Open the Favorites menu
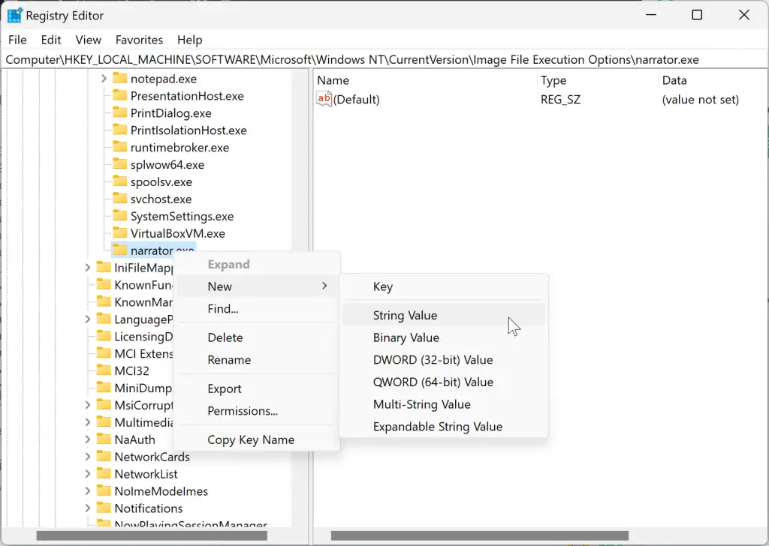 pos(138,40)
